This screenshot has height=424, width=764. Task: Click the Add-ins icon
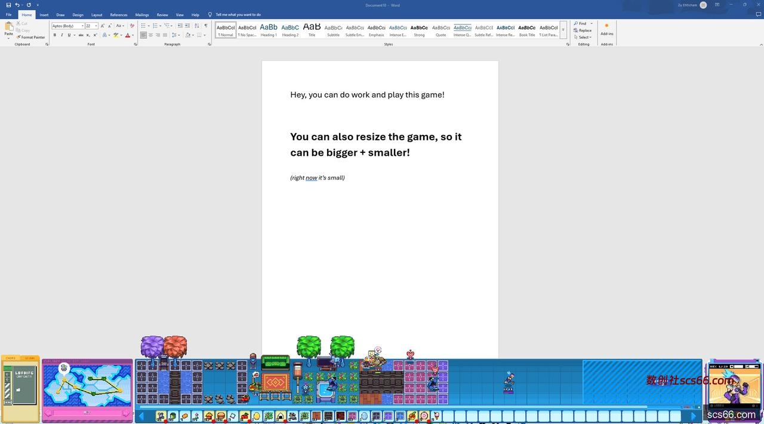click(606, 29)
